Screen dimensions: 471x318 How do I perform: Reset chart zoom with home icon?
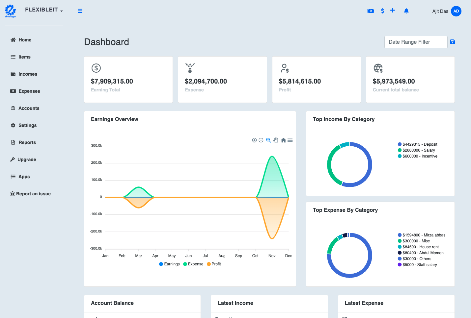[x=283, y=140]
